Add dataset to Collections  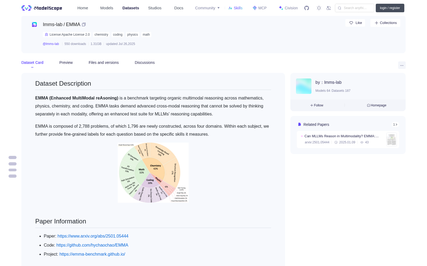point(385,23)
